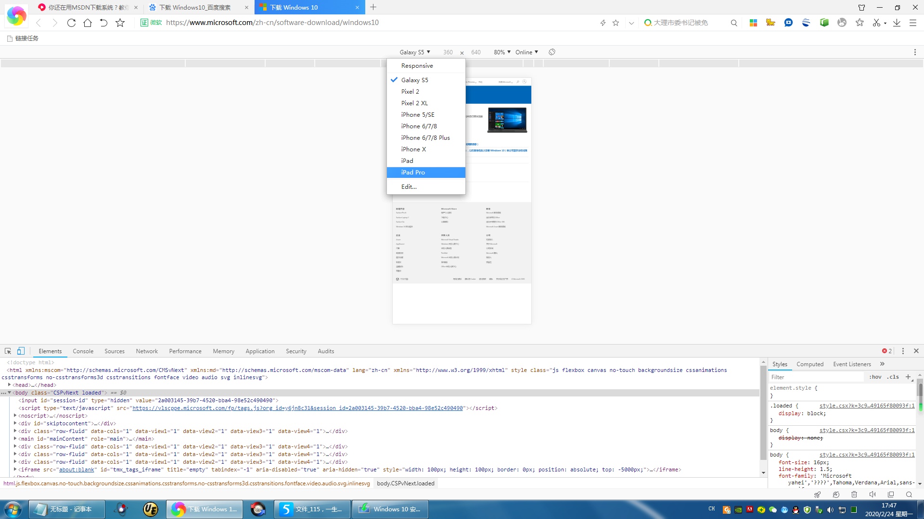Select Pixel 2 XL device
Image resolution: width=924 pixels, height=519 pixels.
click(426, 103)
